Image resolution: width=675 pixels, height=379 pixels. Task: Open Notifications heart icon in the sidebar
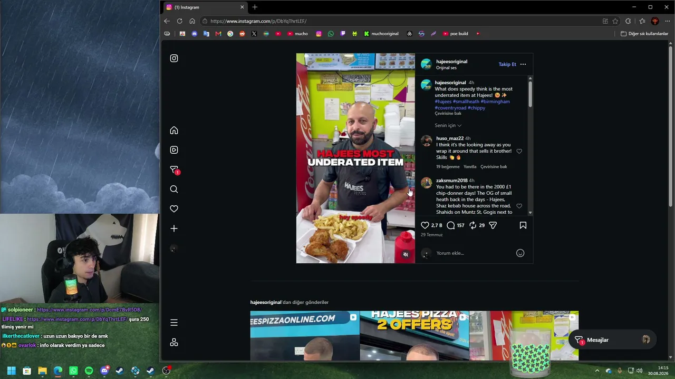pyautogui.click(x=174, y=209)
